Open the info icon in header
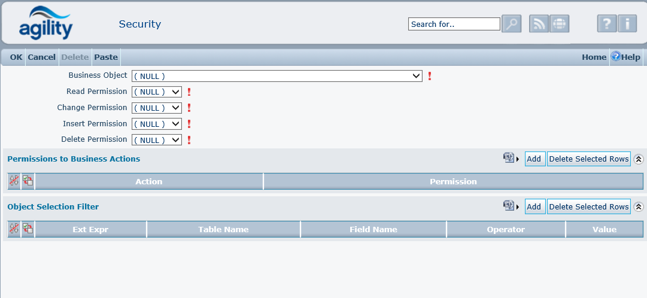 click(x=627, y=24)
